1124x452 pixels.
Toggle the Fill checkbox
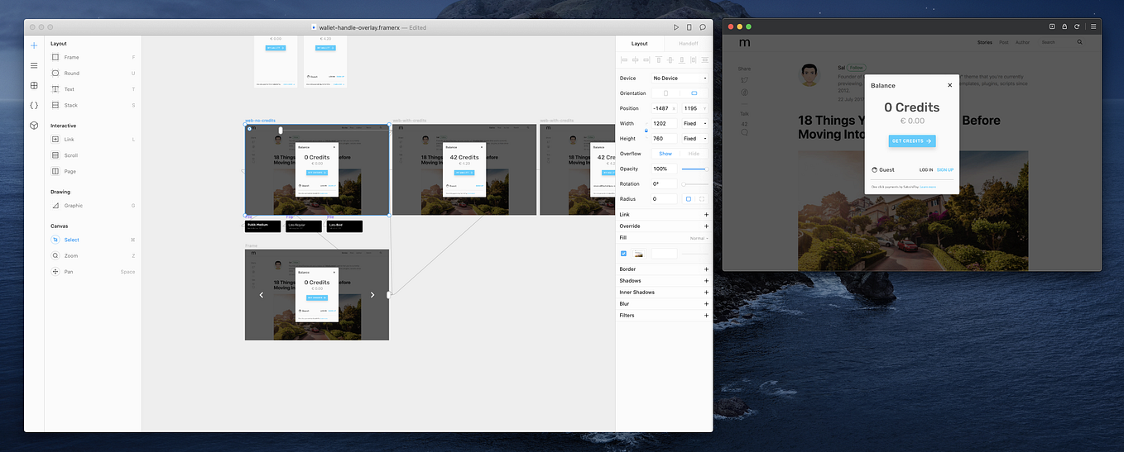pyautogui.click(x=623, y=254)
